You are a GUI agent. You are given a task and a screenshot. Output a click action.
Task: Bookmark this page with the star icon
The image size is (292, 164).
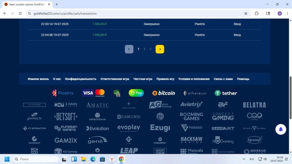(x=246, y=14)
